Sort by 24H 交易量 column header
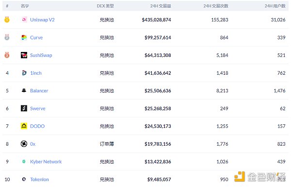Screen dimensions: 291x187 pyautogui.click(x=161, y=6)
